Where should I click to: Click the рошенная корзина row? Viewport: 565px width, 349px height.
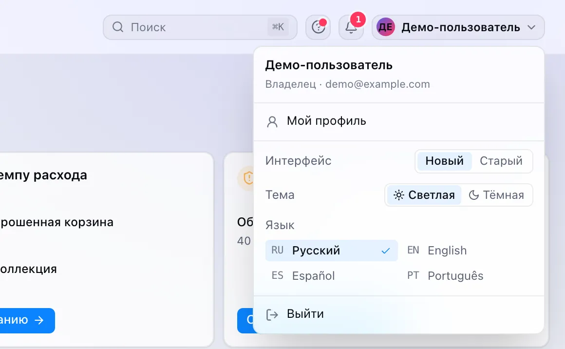(56, 222)
